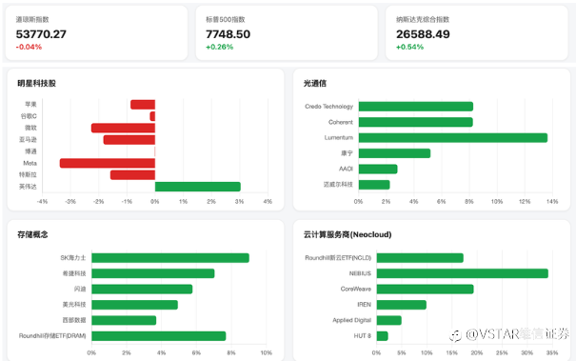Click the 西部数据 label

pyautogui.click(x=74, y=320)
